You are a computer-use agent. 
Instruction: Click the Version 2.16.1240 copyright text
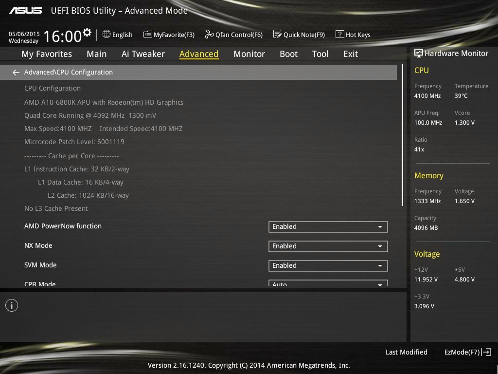click(x=249, y=365)
